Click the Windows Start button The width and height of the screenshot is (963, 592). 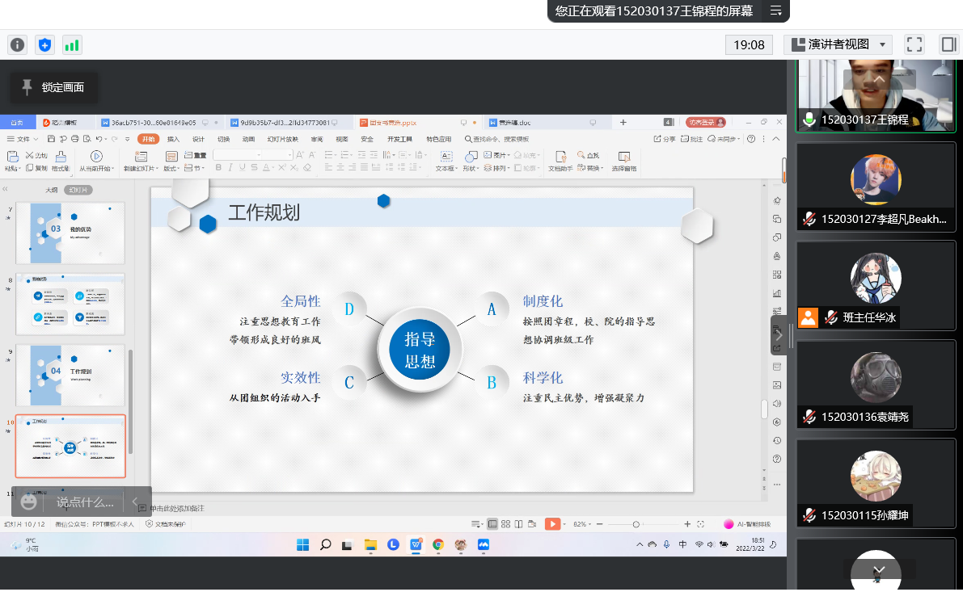coord(303,545)
